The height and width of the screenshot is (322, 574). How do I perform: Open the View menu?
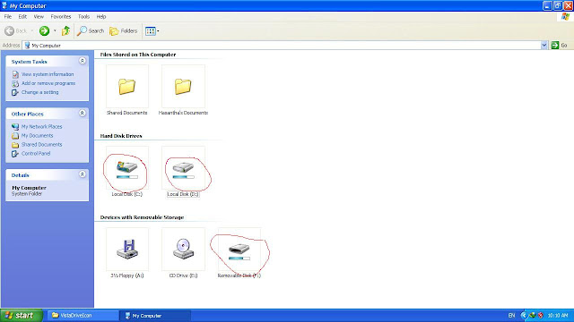click(x=39, y=17)
